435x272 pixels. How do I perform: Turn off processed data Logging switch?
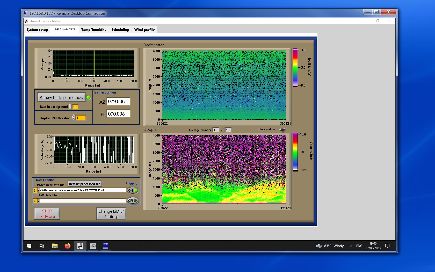click(132, 190)
